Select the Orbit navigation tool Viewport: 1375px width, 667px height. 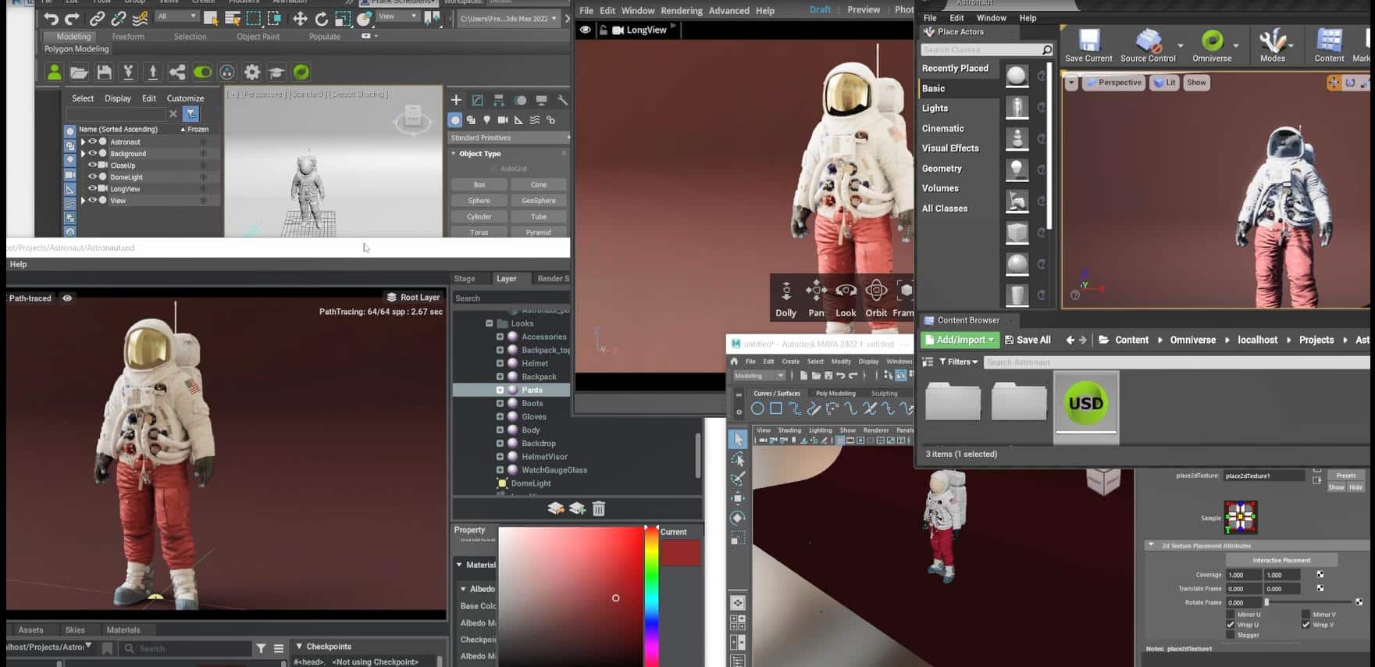click(876, 291)
